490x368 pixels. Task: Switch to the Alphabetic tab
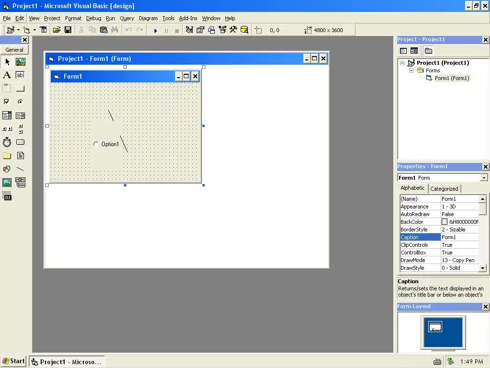coord(412,188)
